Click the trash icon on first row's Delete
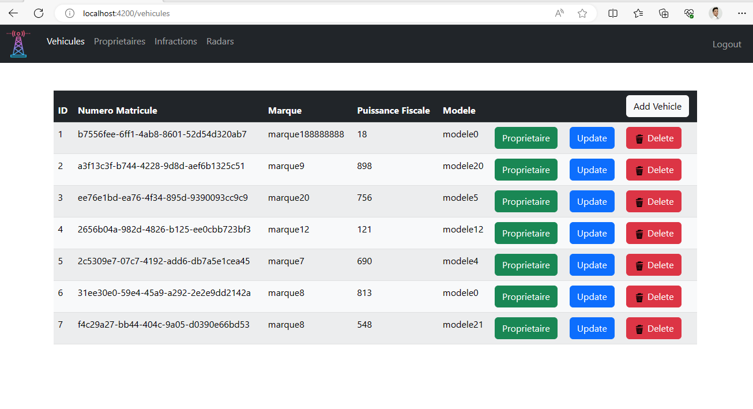The height and width of the screenshot is (409, 753). pyautogui.click(x=640, y=138)
